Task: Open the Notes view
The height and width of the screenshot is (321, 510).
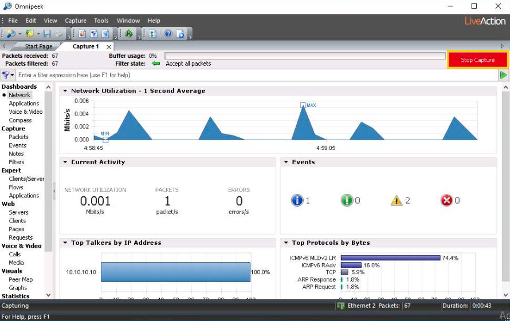Action: 16,154
